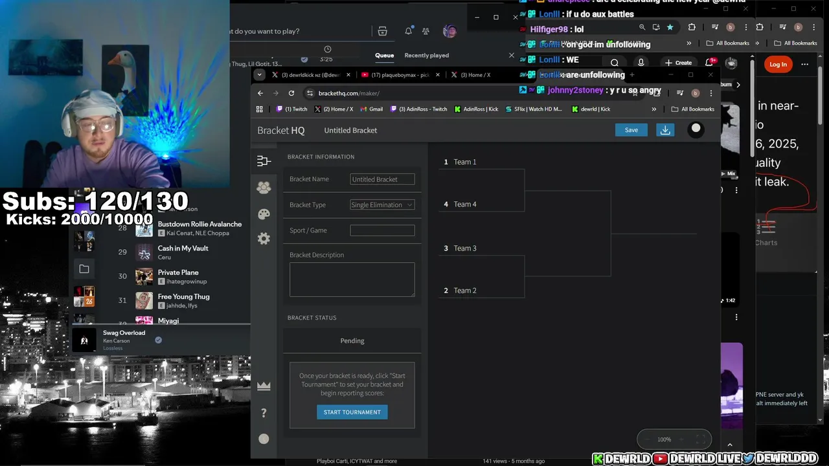
Task: Close the plaqueboymax YouTube tab
Action: [x=437, y=75]
